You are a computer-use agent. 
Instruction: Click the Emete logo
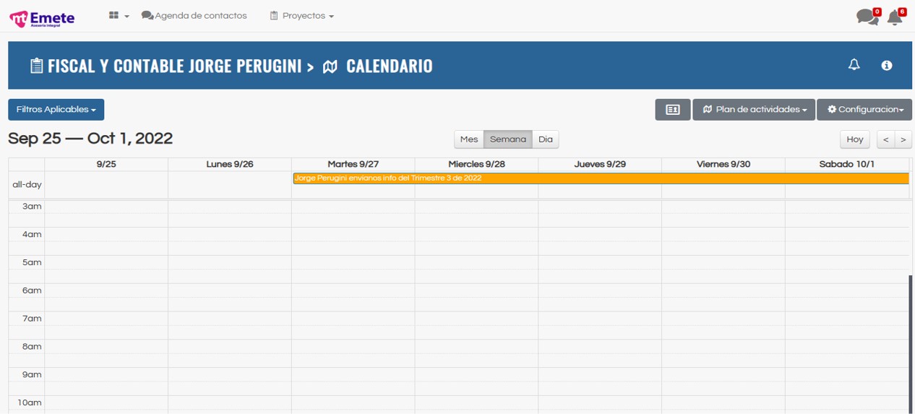[42, 17]
